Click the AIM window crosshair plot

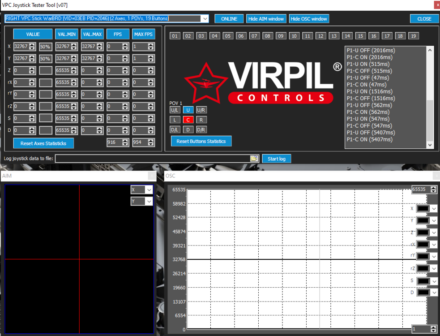pyautogui.click(x=79, y=259)
